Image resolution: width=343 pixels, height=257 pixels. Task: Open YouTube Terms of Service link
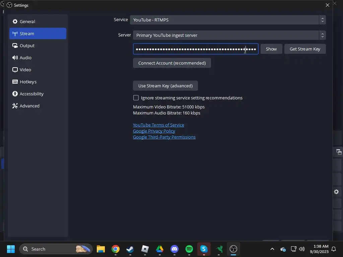[158, 125]
